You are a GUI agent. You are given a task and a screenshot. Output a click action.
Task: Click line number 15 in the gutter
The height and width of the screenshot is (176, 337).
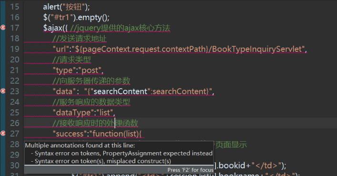coord(15,7)
